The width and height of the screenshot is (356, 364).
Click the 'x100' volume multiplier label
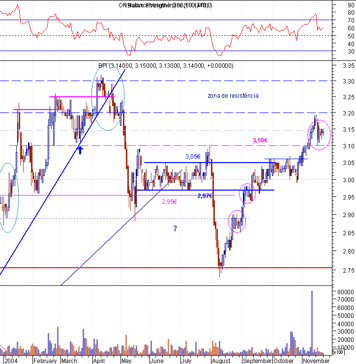coord(338,352)
